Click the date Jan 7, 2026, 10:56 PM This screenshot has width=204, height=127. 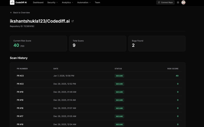pos(64,76)
